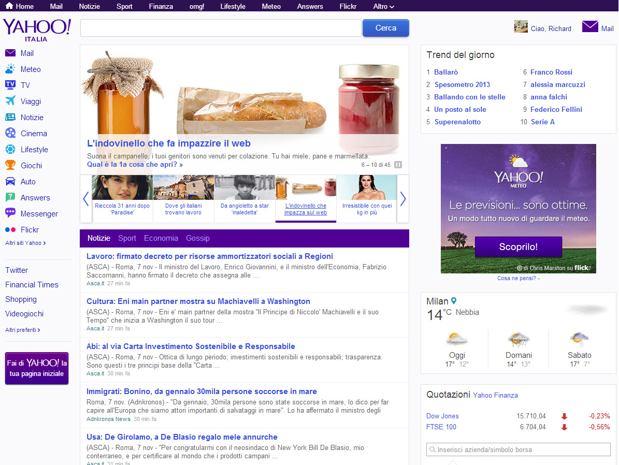Click the Giochi trophy icon

tap(10, 166)
